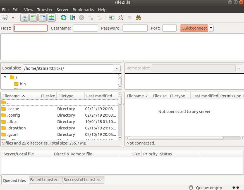This screenshot has height=190, width=244.
Task: Open the Edit menu
Action: click(16, 10)
